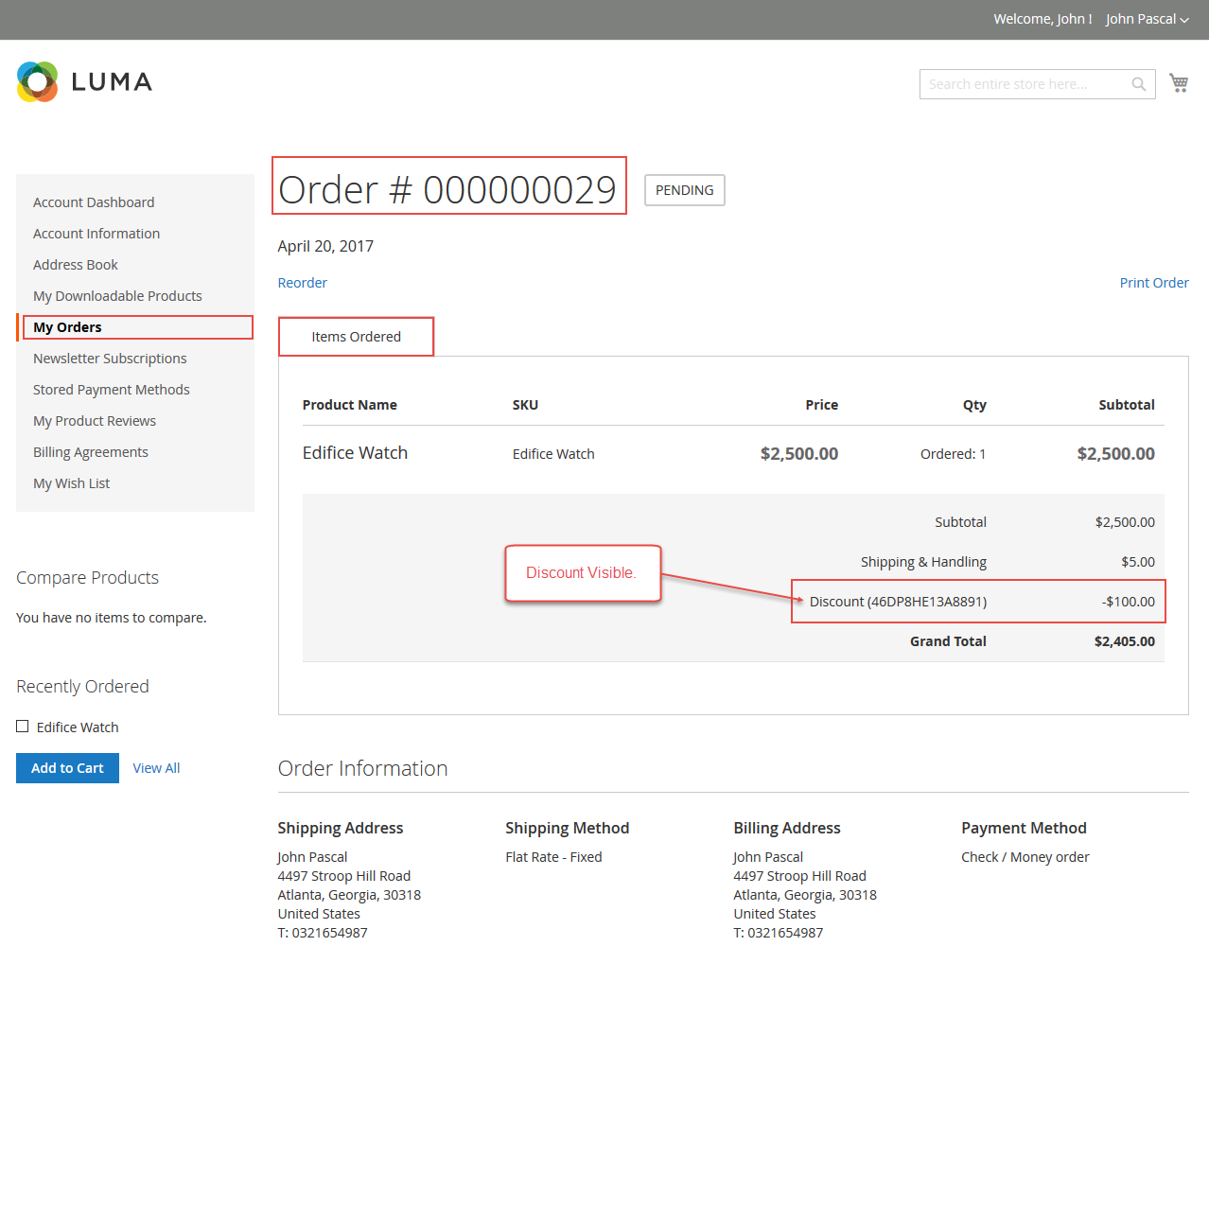Go to Stored Payment Methods

pyautogui.click(x=111, y=390)
